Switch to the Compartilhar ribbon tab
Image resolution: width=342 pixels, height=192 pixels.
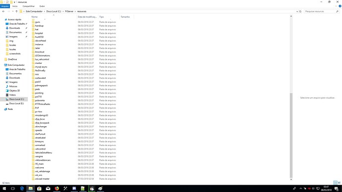[x=29, y=6]
